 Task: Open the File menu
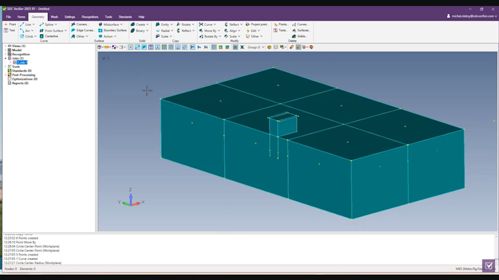click(x=8, y=17)
